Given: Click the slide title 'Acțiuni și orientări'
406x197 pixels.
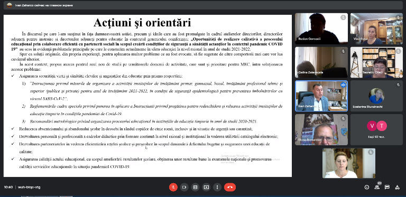Looking at the screenshot, I should click(x=142, y=23).
